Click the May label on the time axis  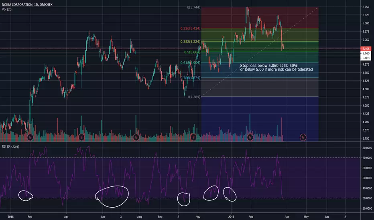click(x=306, y=217)
